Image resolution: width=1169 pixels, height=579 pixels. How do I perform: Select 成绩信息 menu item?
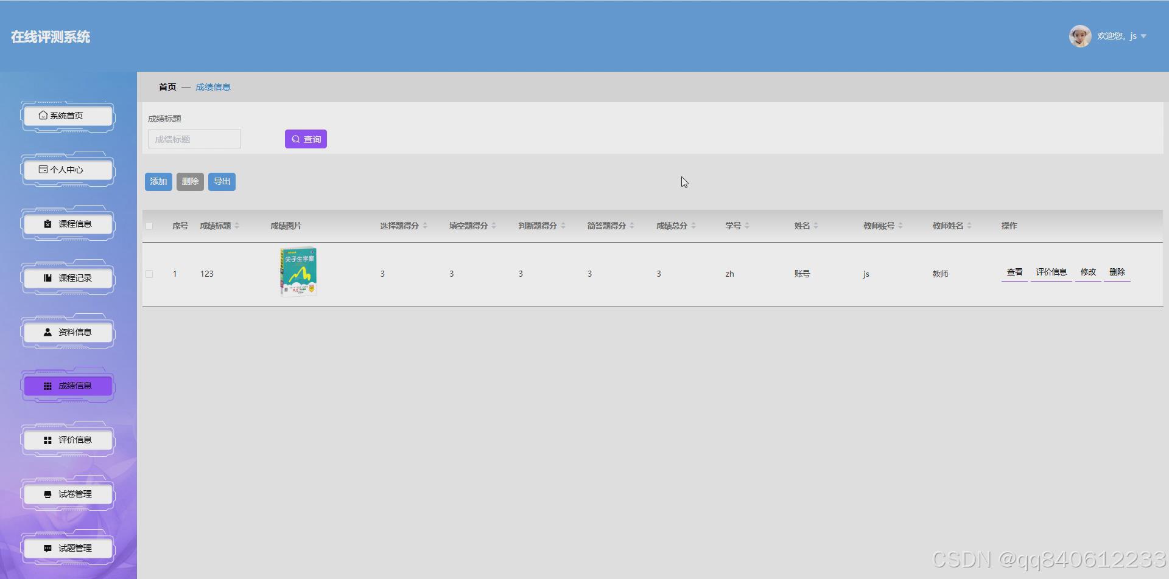68,386
